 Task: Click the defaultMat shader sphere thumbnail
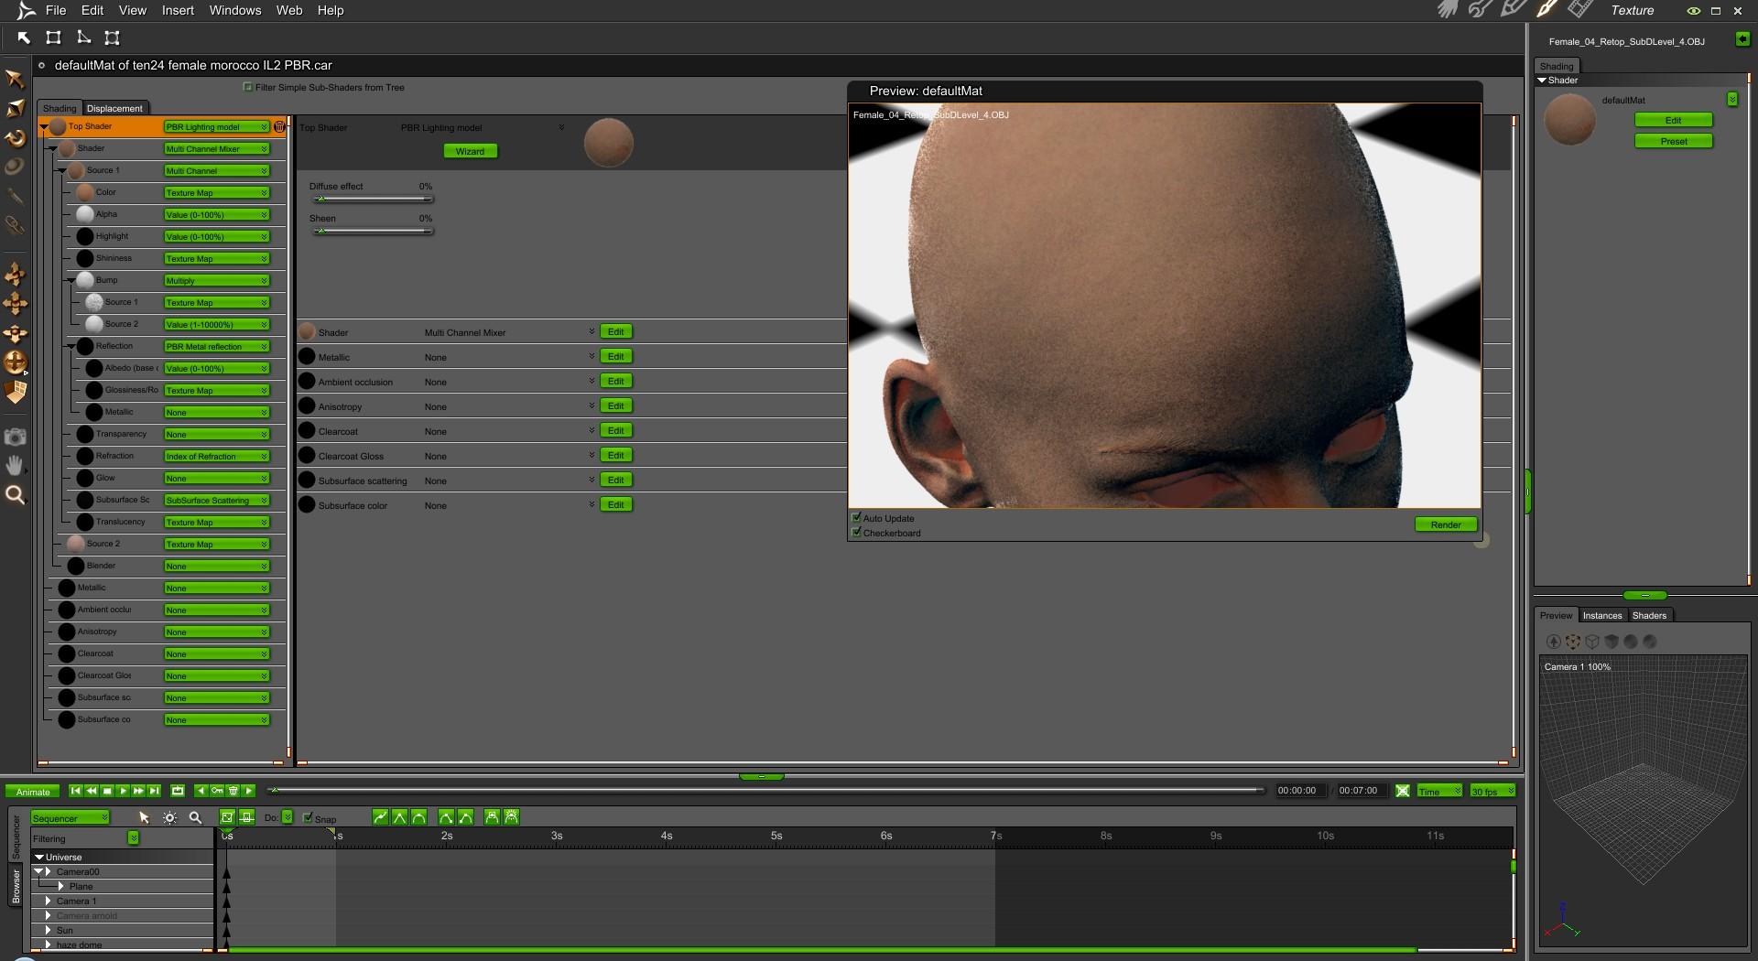1569,120
